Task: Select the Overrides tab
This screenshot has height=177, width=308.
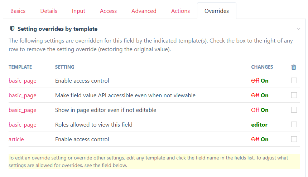Action: pyautogui.click(x=216, y=11)
